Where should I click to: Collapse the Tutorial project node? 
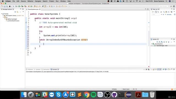pos(2,14)
